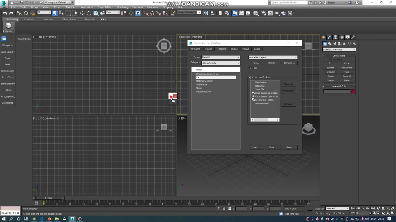
Task: Toggle the Angle Snap icon
Action: pos(152,13)
